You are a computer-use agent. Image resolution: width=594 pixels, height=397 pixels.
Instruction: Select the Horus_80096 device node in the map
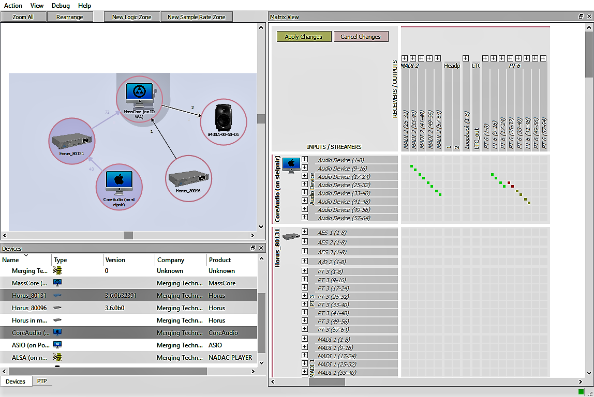[x=188, y=178]
